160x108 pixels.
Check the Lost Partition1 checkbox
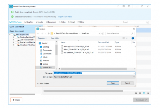point(16,40)
